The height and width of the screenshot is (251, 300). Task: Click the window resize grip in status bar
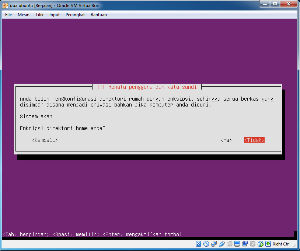295,245
